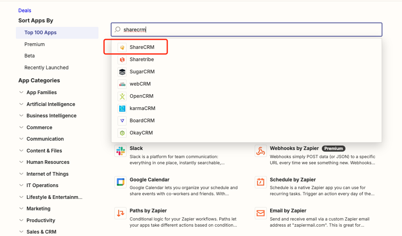Open the Slack app title link
The image size is (402, 236).
136,148
